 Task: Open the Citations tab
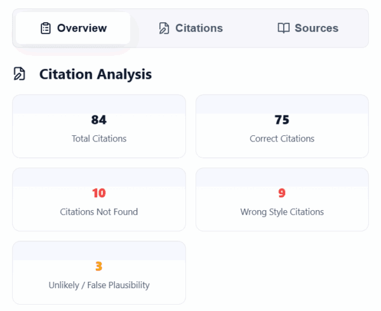(x=190, y=28)
